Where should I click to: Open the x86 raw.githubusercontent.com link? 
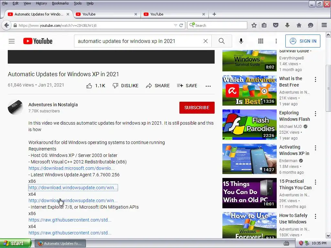click(70, 220)
